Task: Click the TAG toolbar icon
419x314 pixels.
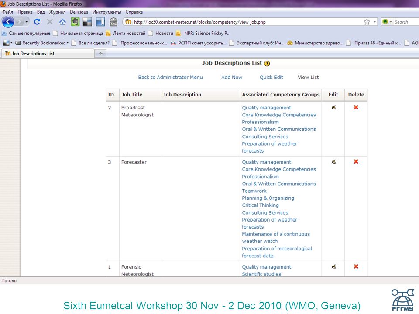Action: [113, 22]
